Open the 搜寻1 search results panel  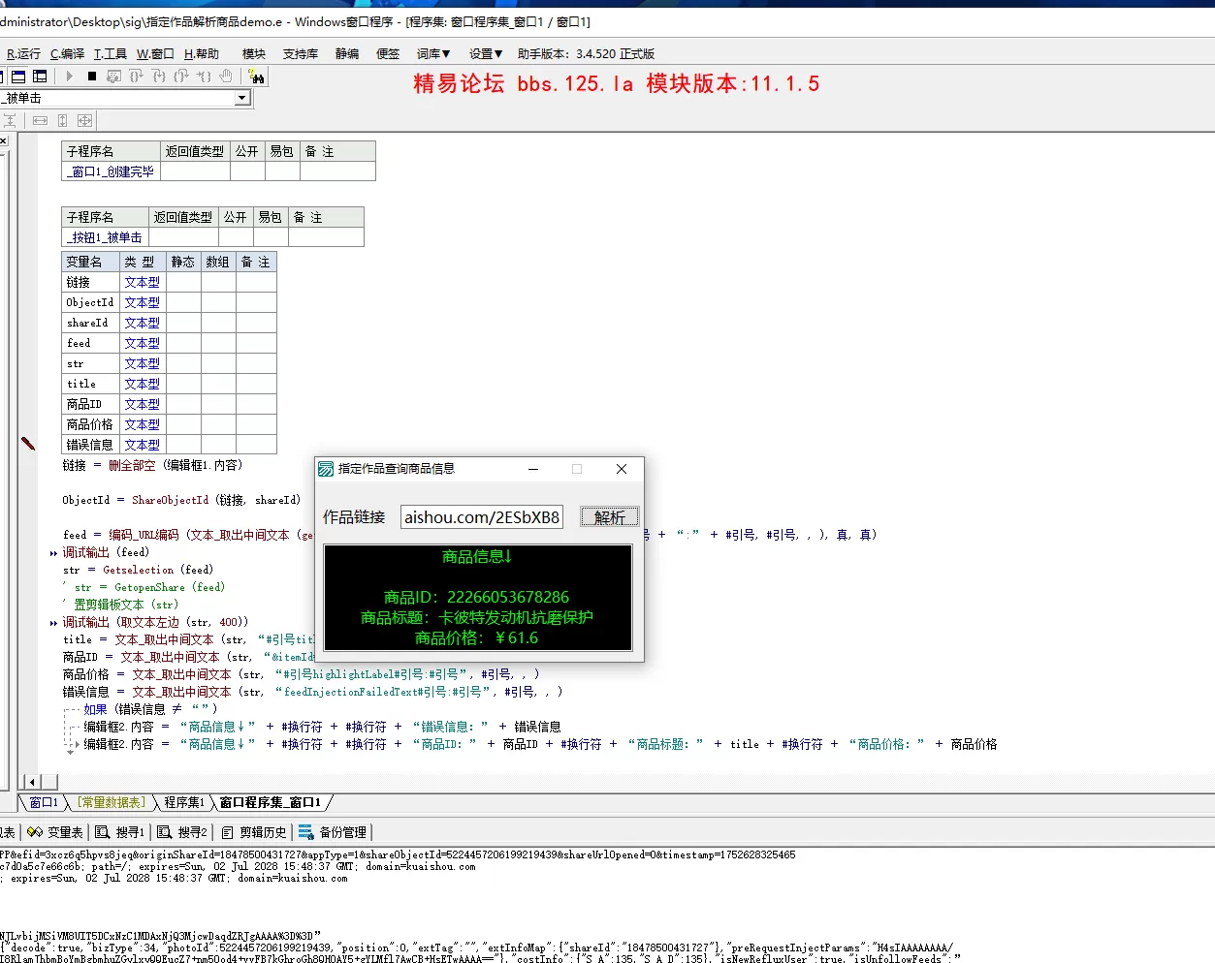point(120,832)
